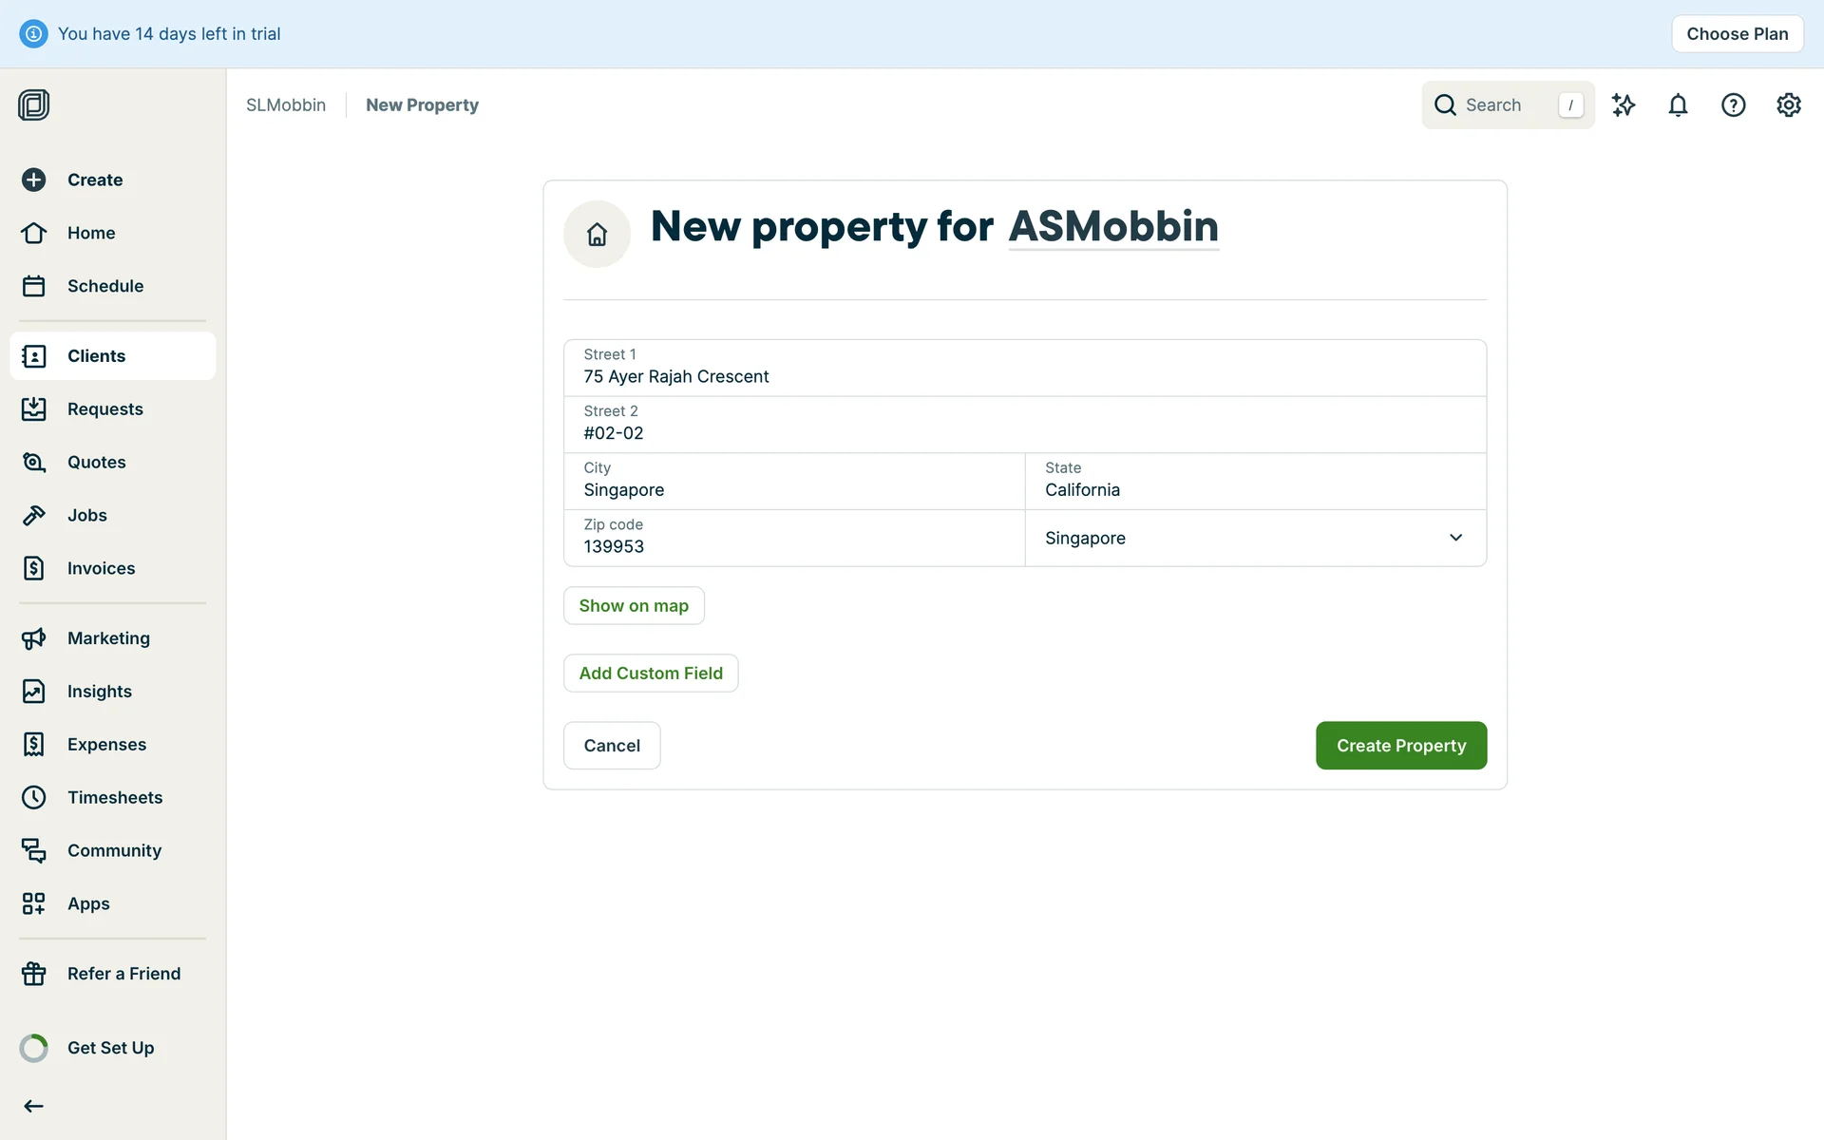Go to Invoices in sidebar
This screenshot has width=1824, height=1140.
coord(101,568)
